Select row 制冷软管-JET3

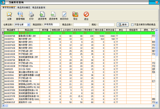click(79, 42)
